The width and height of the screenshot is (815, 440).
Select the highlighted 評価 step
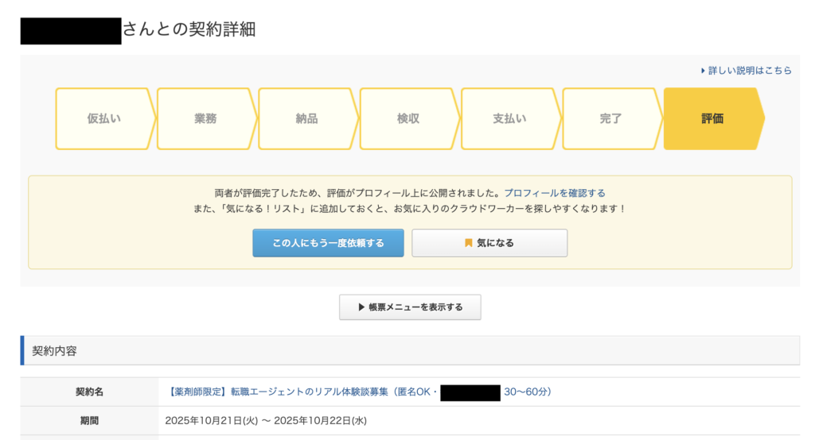[712, 119]
